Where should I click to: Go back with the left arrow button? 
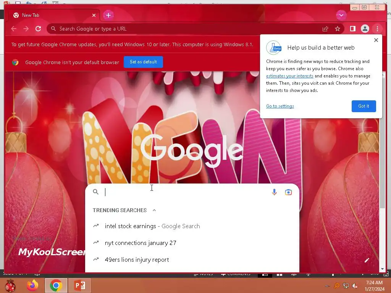click(x=14, y=29)
